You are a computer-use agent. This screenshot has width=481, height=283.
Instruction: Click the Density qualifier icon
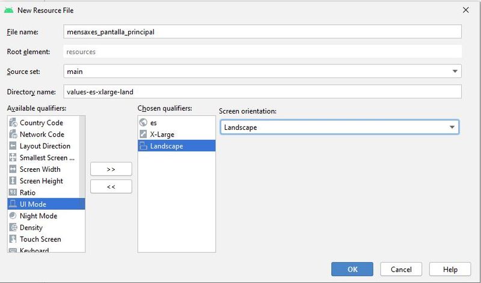(13, 228)
